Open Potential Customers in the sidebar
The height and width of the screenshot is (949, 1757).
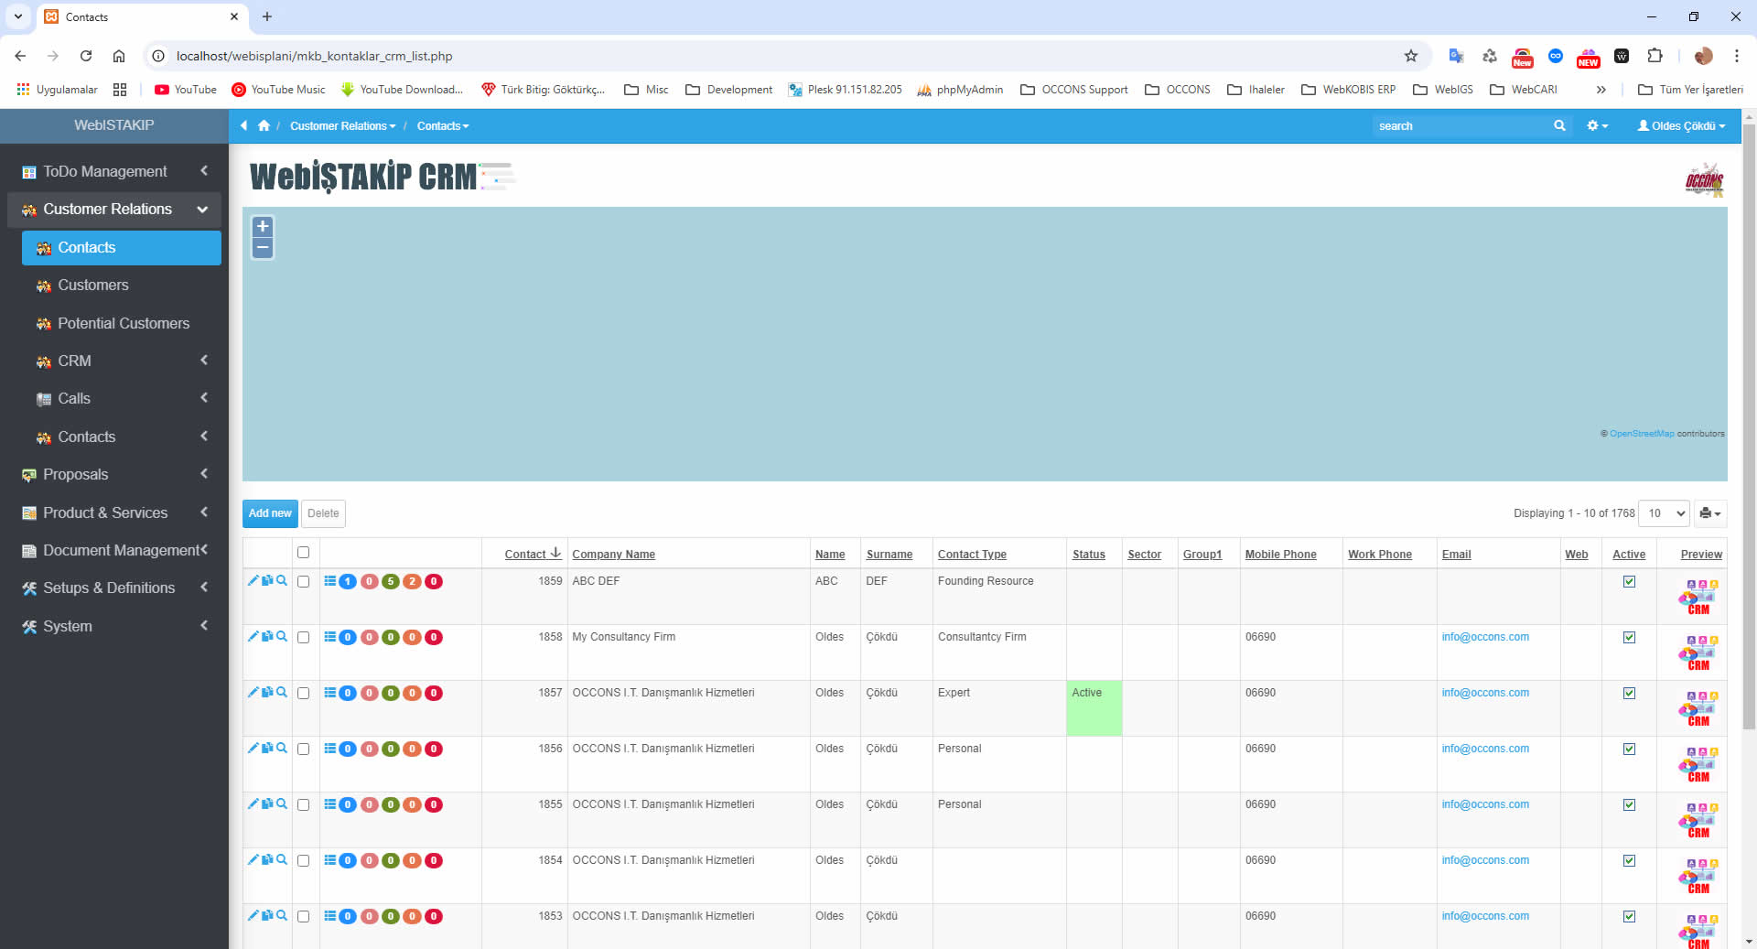122,323
